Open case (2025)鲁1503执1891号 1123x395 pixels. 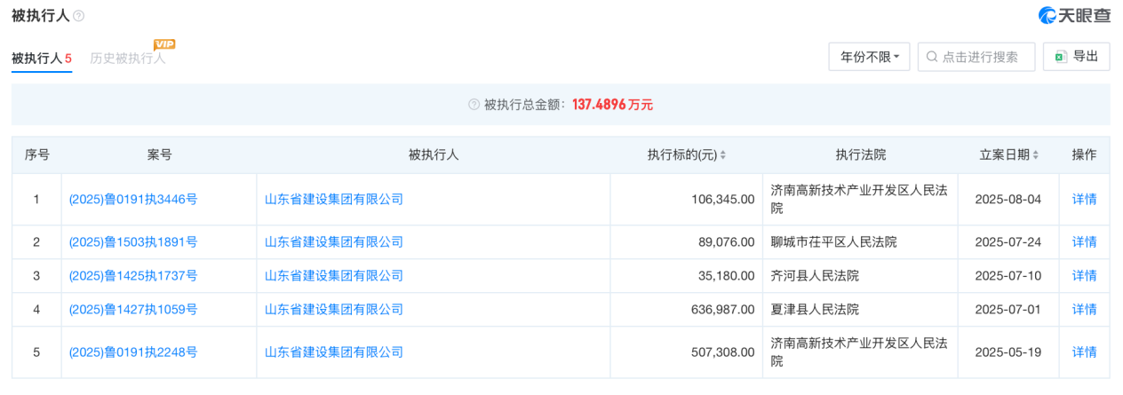(x=133, y=242)
